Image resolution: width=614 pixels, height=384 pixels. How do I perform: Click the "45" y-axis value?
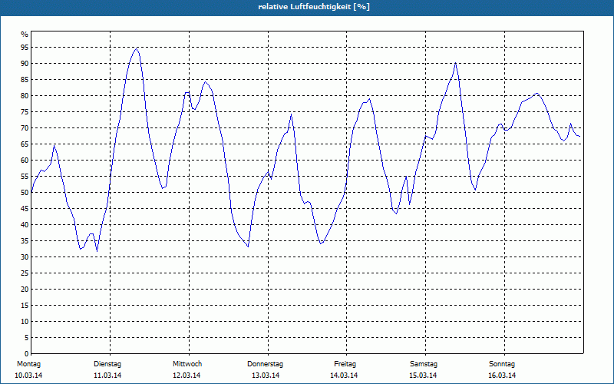25,208
